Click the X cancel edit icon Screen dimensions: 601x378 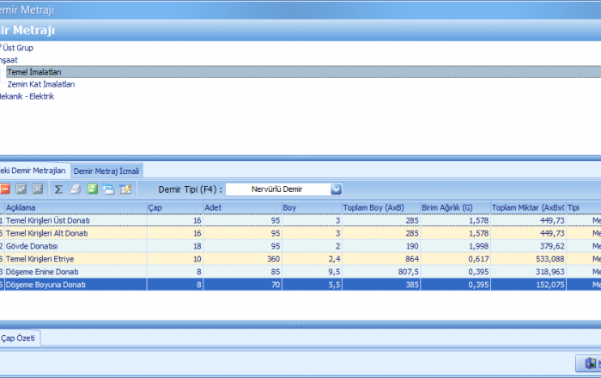point(38,189)
